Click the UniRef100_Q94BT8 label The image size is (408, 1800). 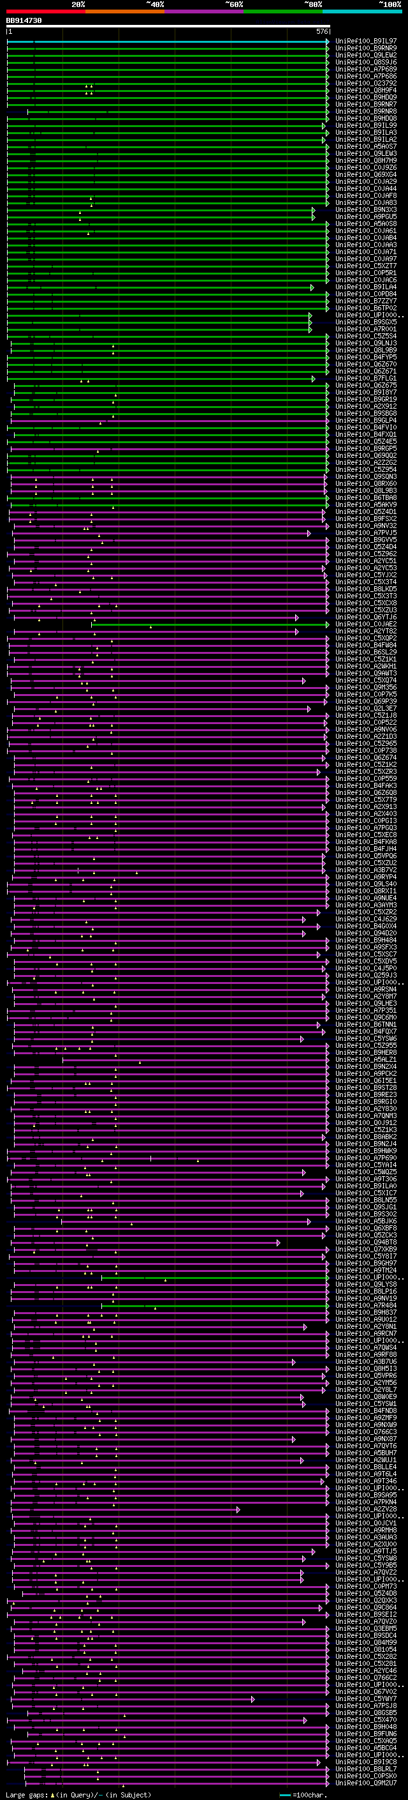(x=366, y=1243)
